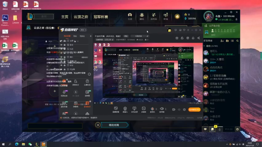Open WeChat from the Windows taskbar
Image resolution: width=262 pixels, height=147 pixels.
[30, 144]
